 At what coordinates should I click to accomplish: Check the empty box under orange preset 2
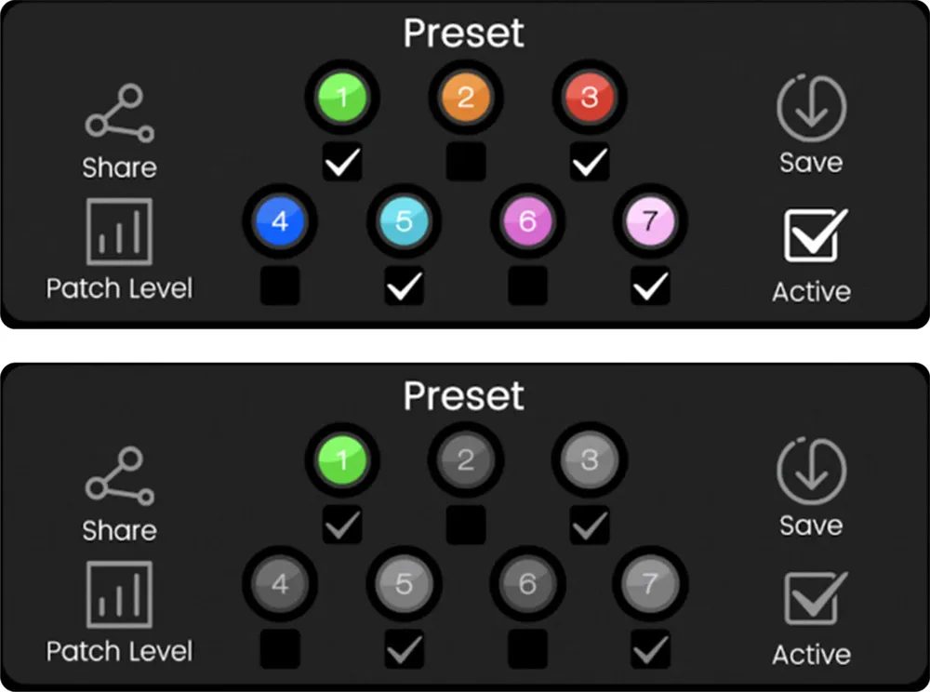point(466,162)
